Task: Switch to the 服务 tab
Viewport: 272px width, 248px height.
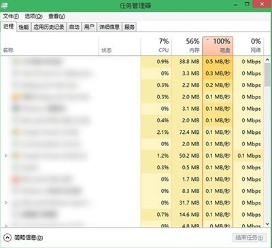Action: 129,27
